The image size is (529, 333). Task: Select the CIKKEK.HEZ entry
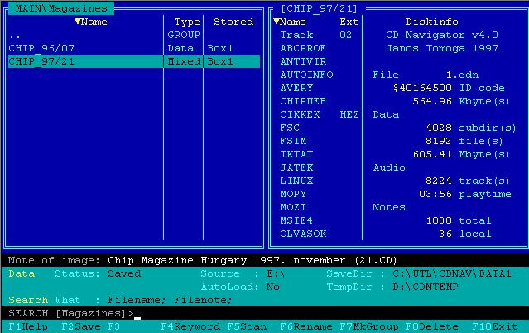coord(320,114)
